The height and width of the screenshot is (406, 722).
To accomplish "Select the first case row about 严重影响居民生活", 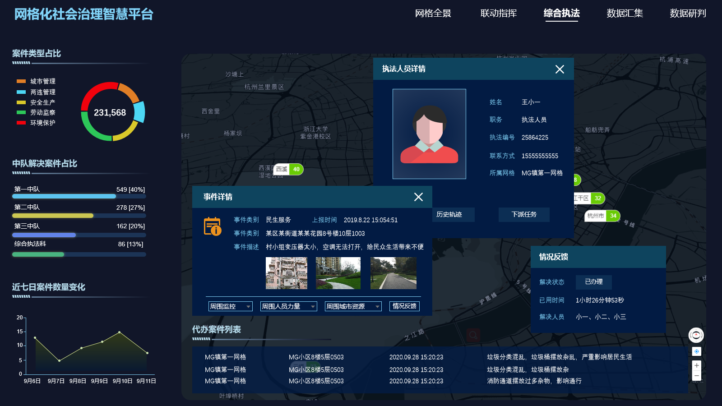I will (x=440, y=357).
